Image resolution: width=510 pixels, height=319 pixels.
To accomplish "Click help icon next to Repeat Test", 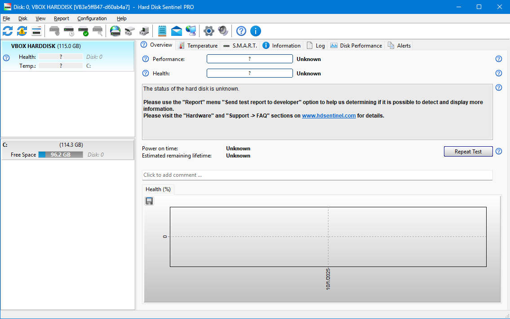I will (498, 152).
